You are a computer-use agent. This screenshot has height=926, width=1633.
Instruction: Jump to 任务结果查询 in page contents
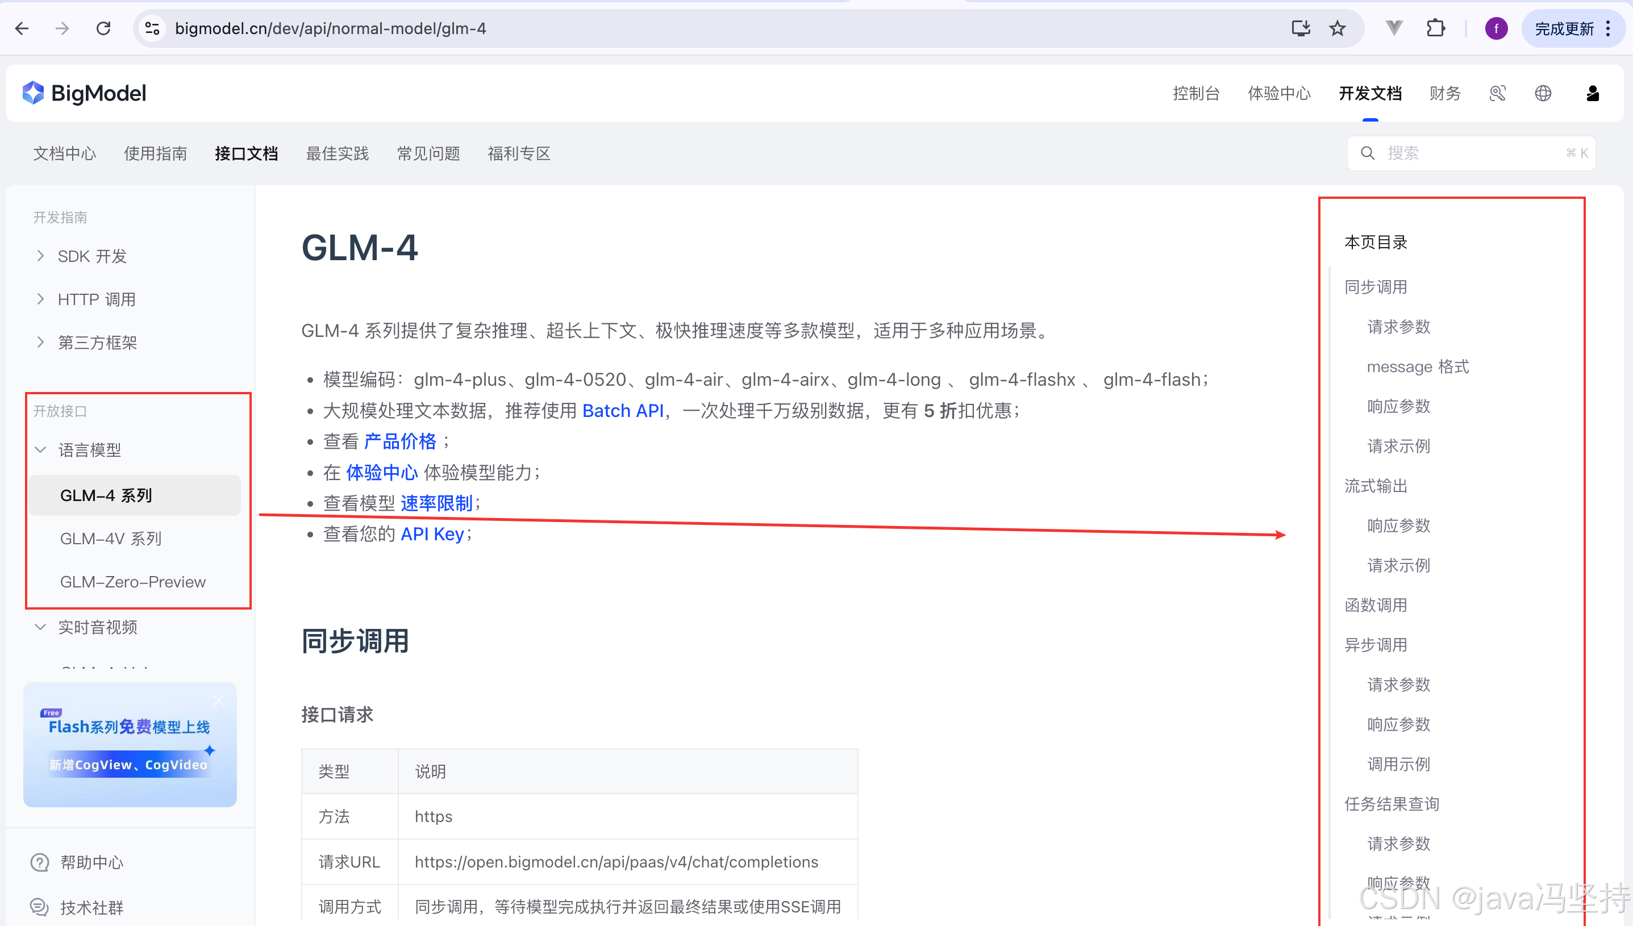click(1392, 804)
